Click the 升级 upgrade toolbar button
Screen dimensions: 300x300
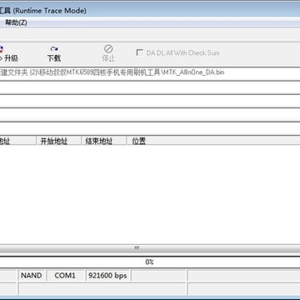point(8,54)
